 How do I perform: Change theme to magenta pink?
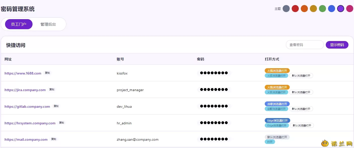[x=350, y=9]
